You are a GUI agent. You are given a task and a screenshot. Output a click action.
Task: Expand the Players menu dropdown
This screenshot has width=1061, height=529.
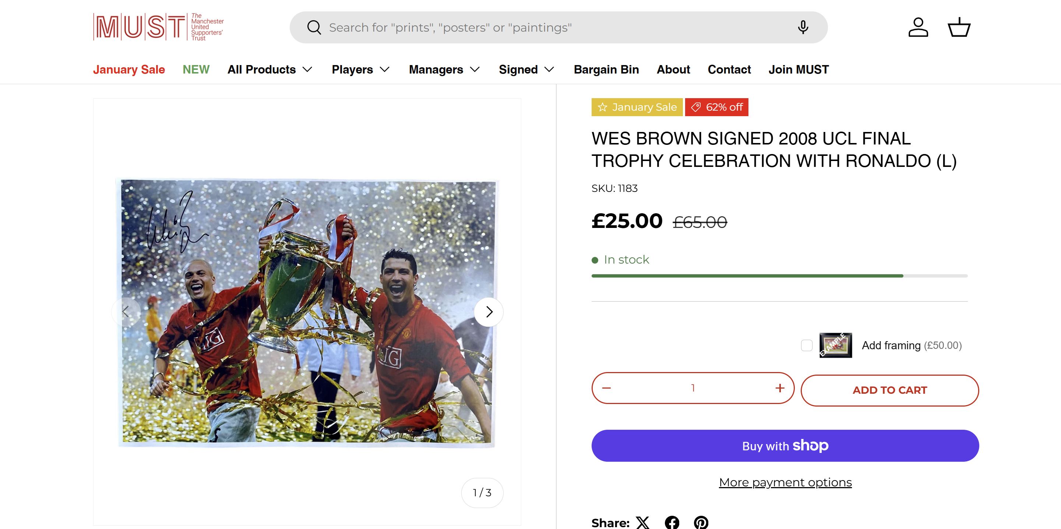tap(360, 69)
